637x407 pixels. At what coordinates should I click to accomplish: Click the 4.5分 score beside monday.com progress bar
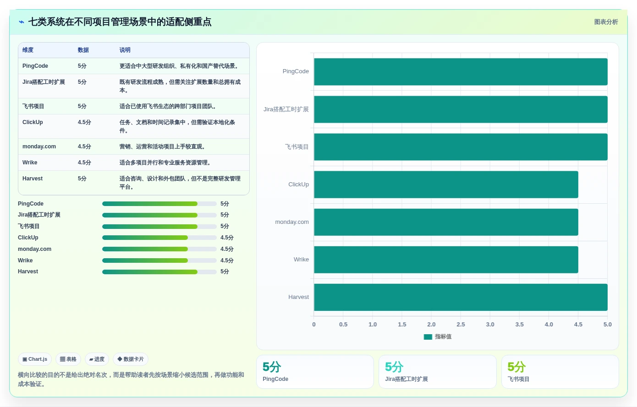click(227, 249)
